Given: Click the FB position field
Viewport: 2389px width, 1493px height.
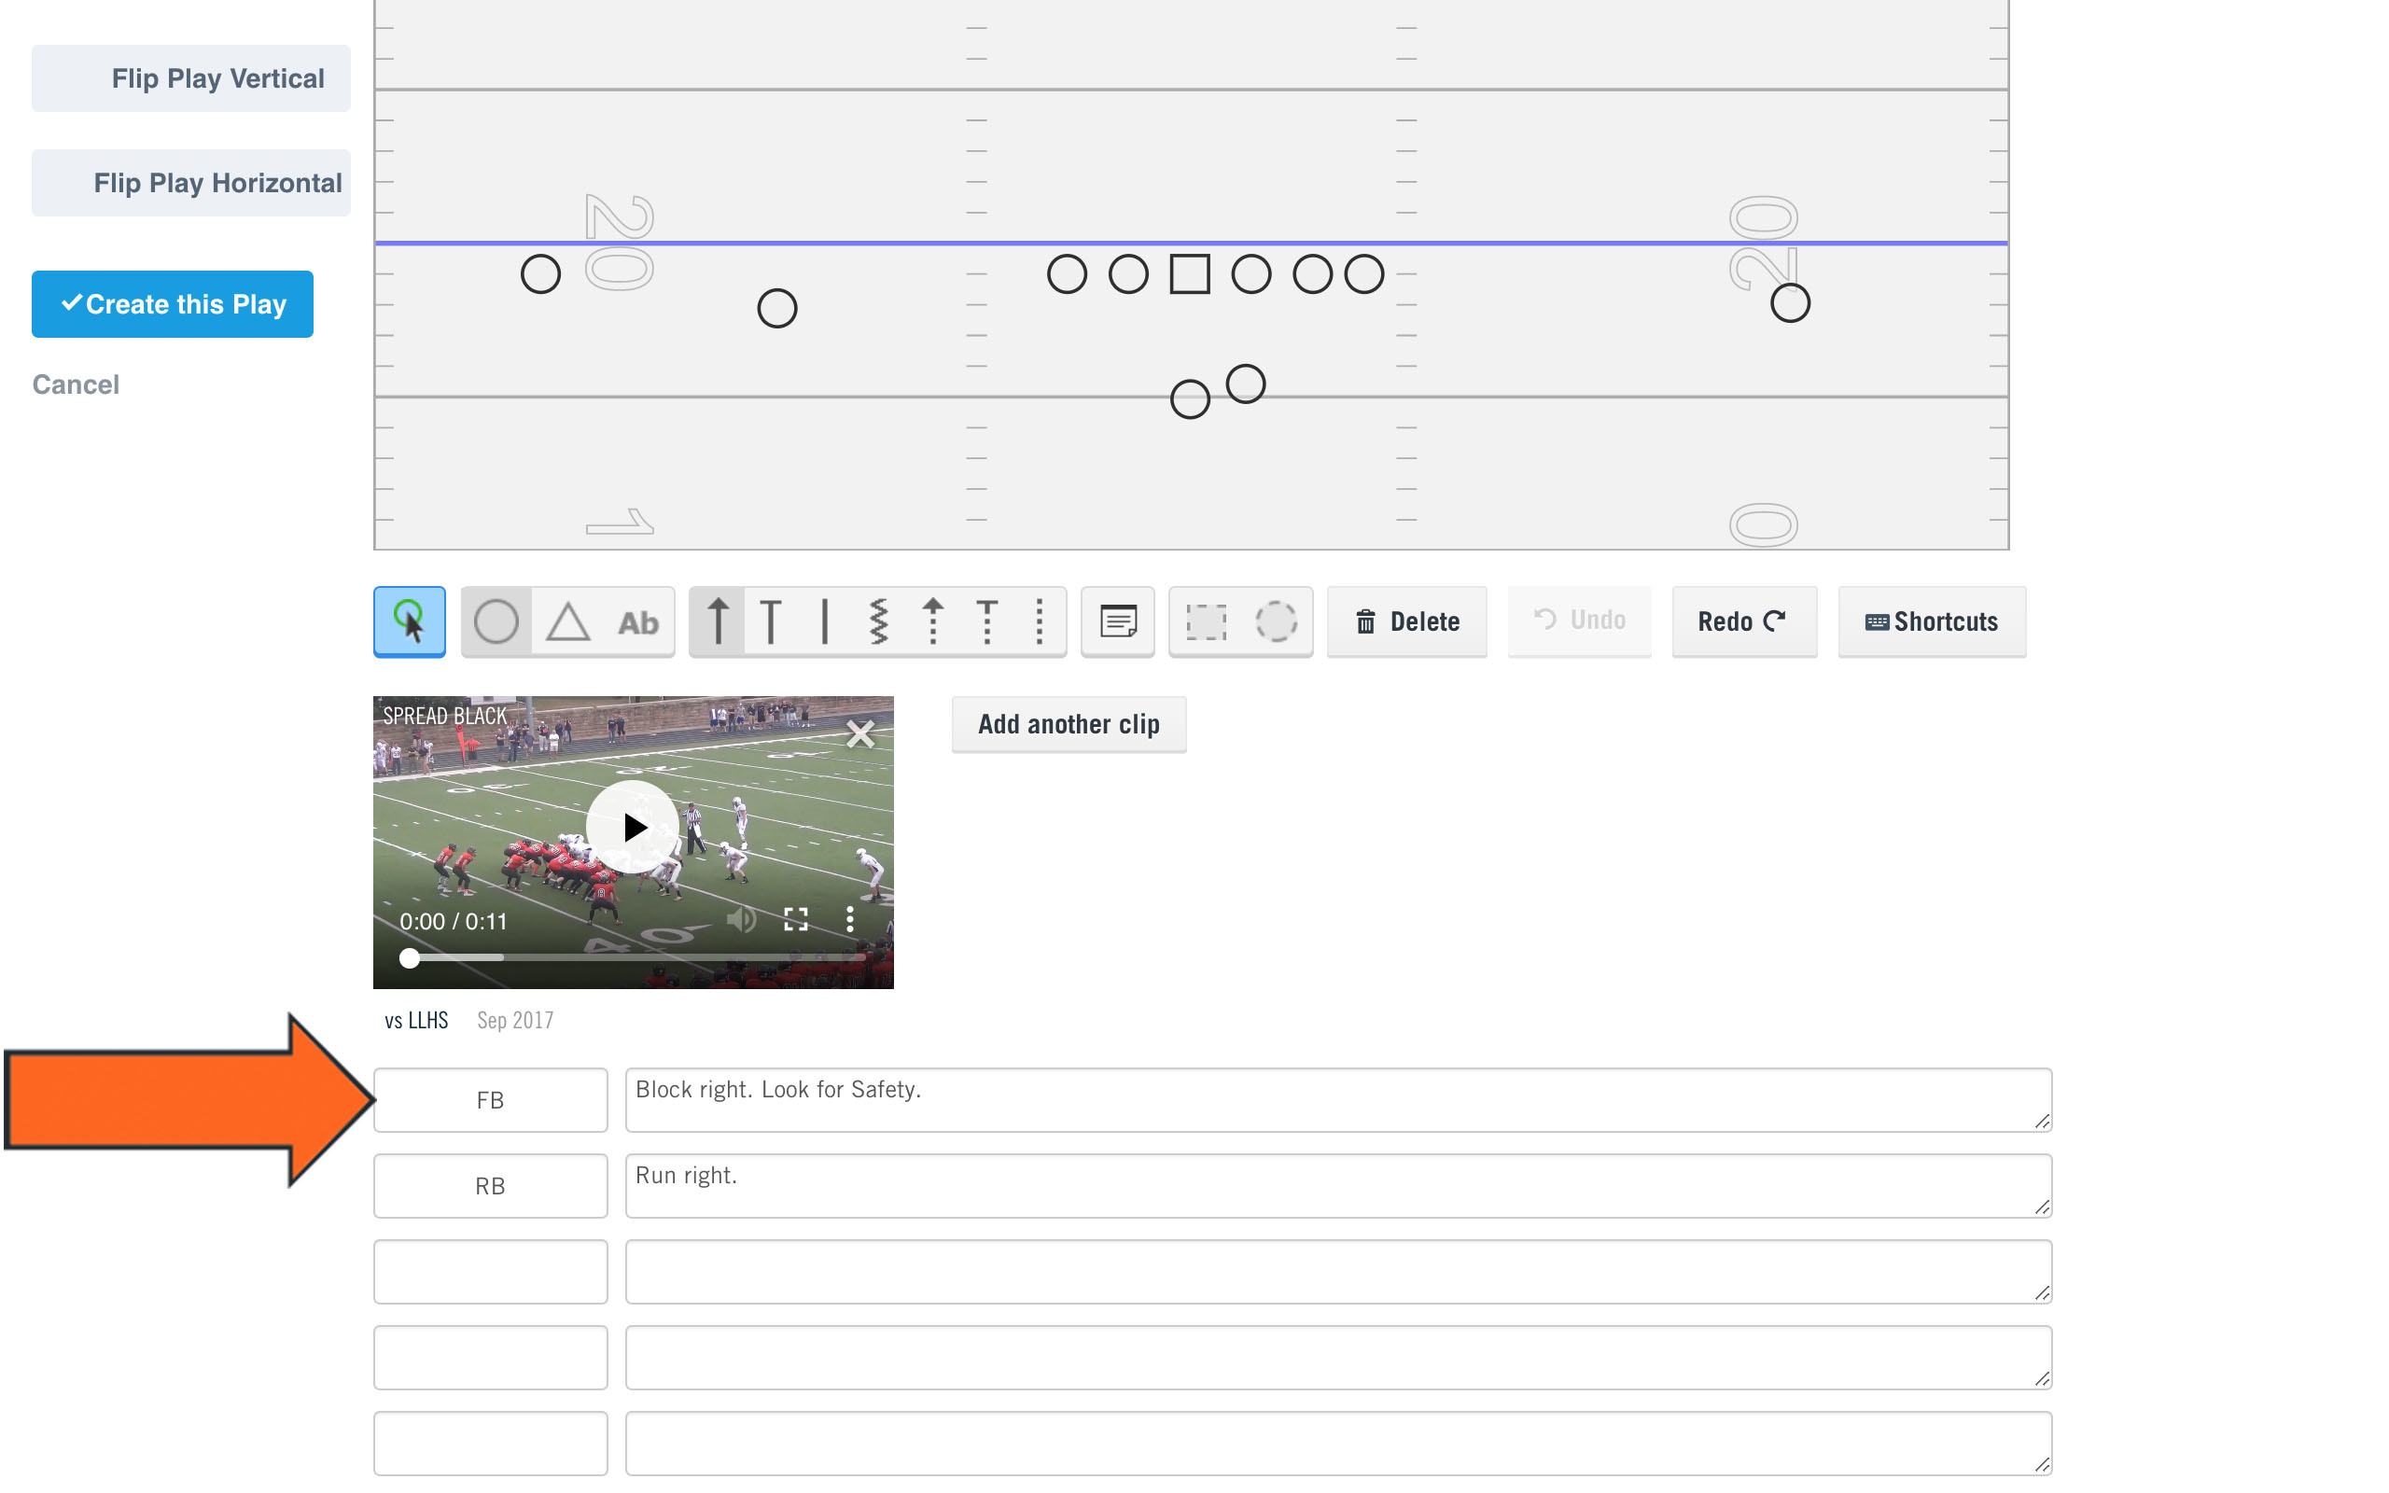Looking at the screenshot, I should tap(491, 1100).
